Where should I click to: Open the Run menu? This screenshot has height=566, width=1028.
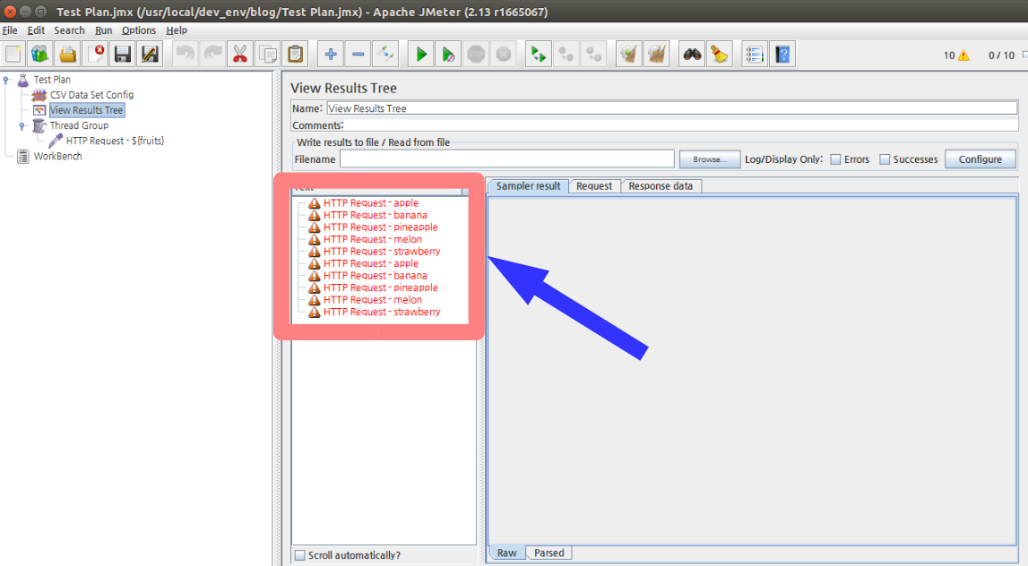[x=104, y=30]
